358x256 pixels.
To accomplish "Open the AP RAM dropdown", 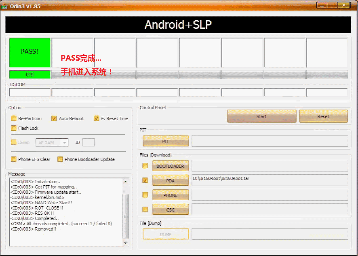I will tap(52, 143).
